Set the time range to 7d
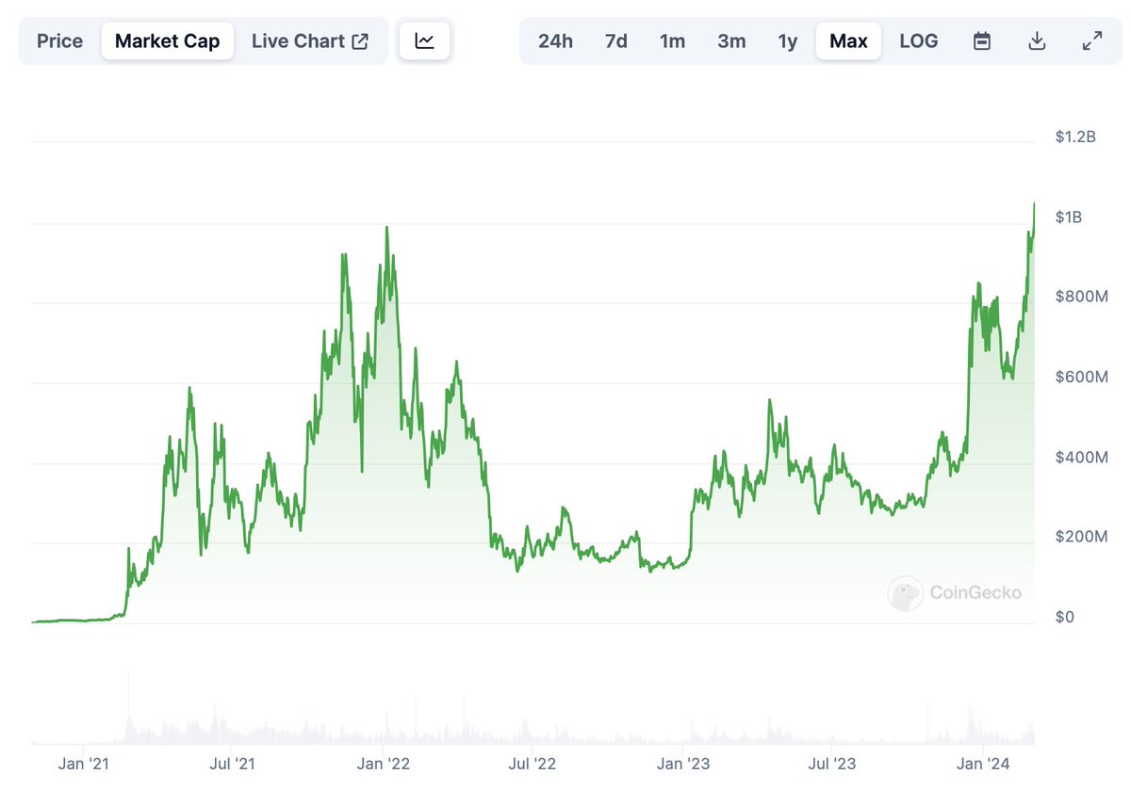The image size is (1131, 790). (x=616, y=41)
